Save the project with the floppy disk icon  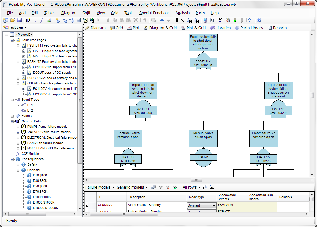(x=19, y=20)
